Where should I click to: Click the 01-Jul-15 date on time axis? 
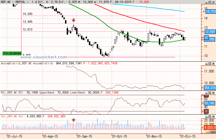[x=15, y=136]
